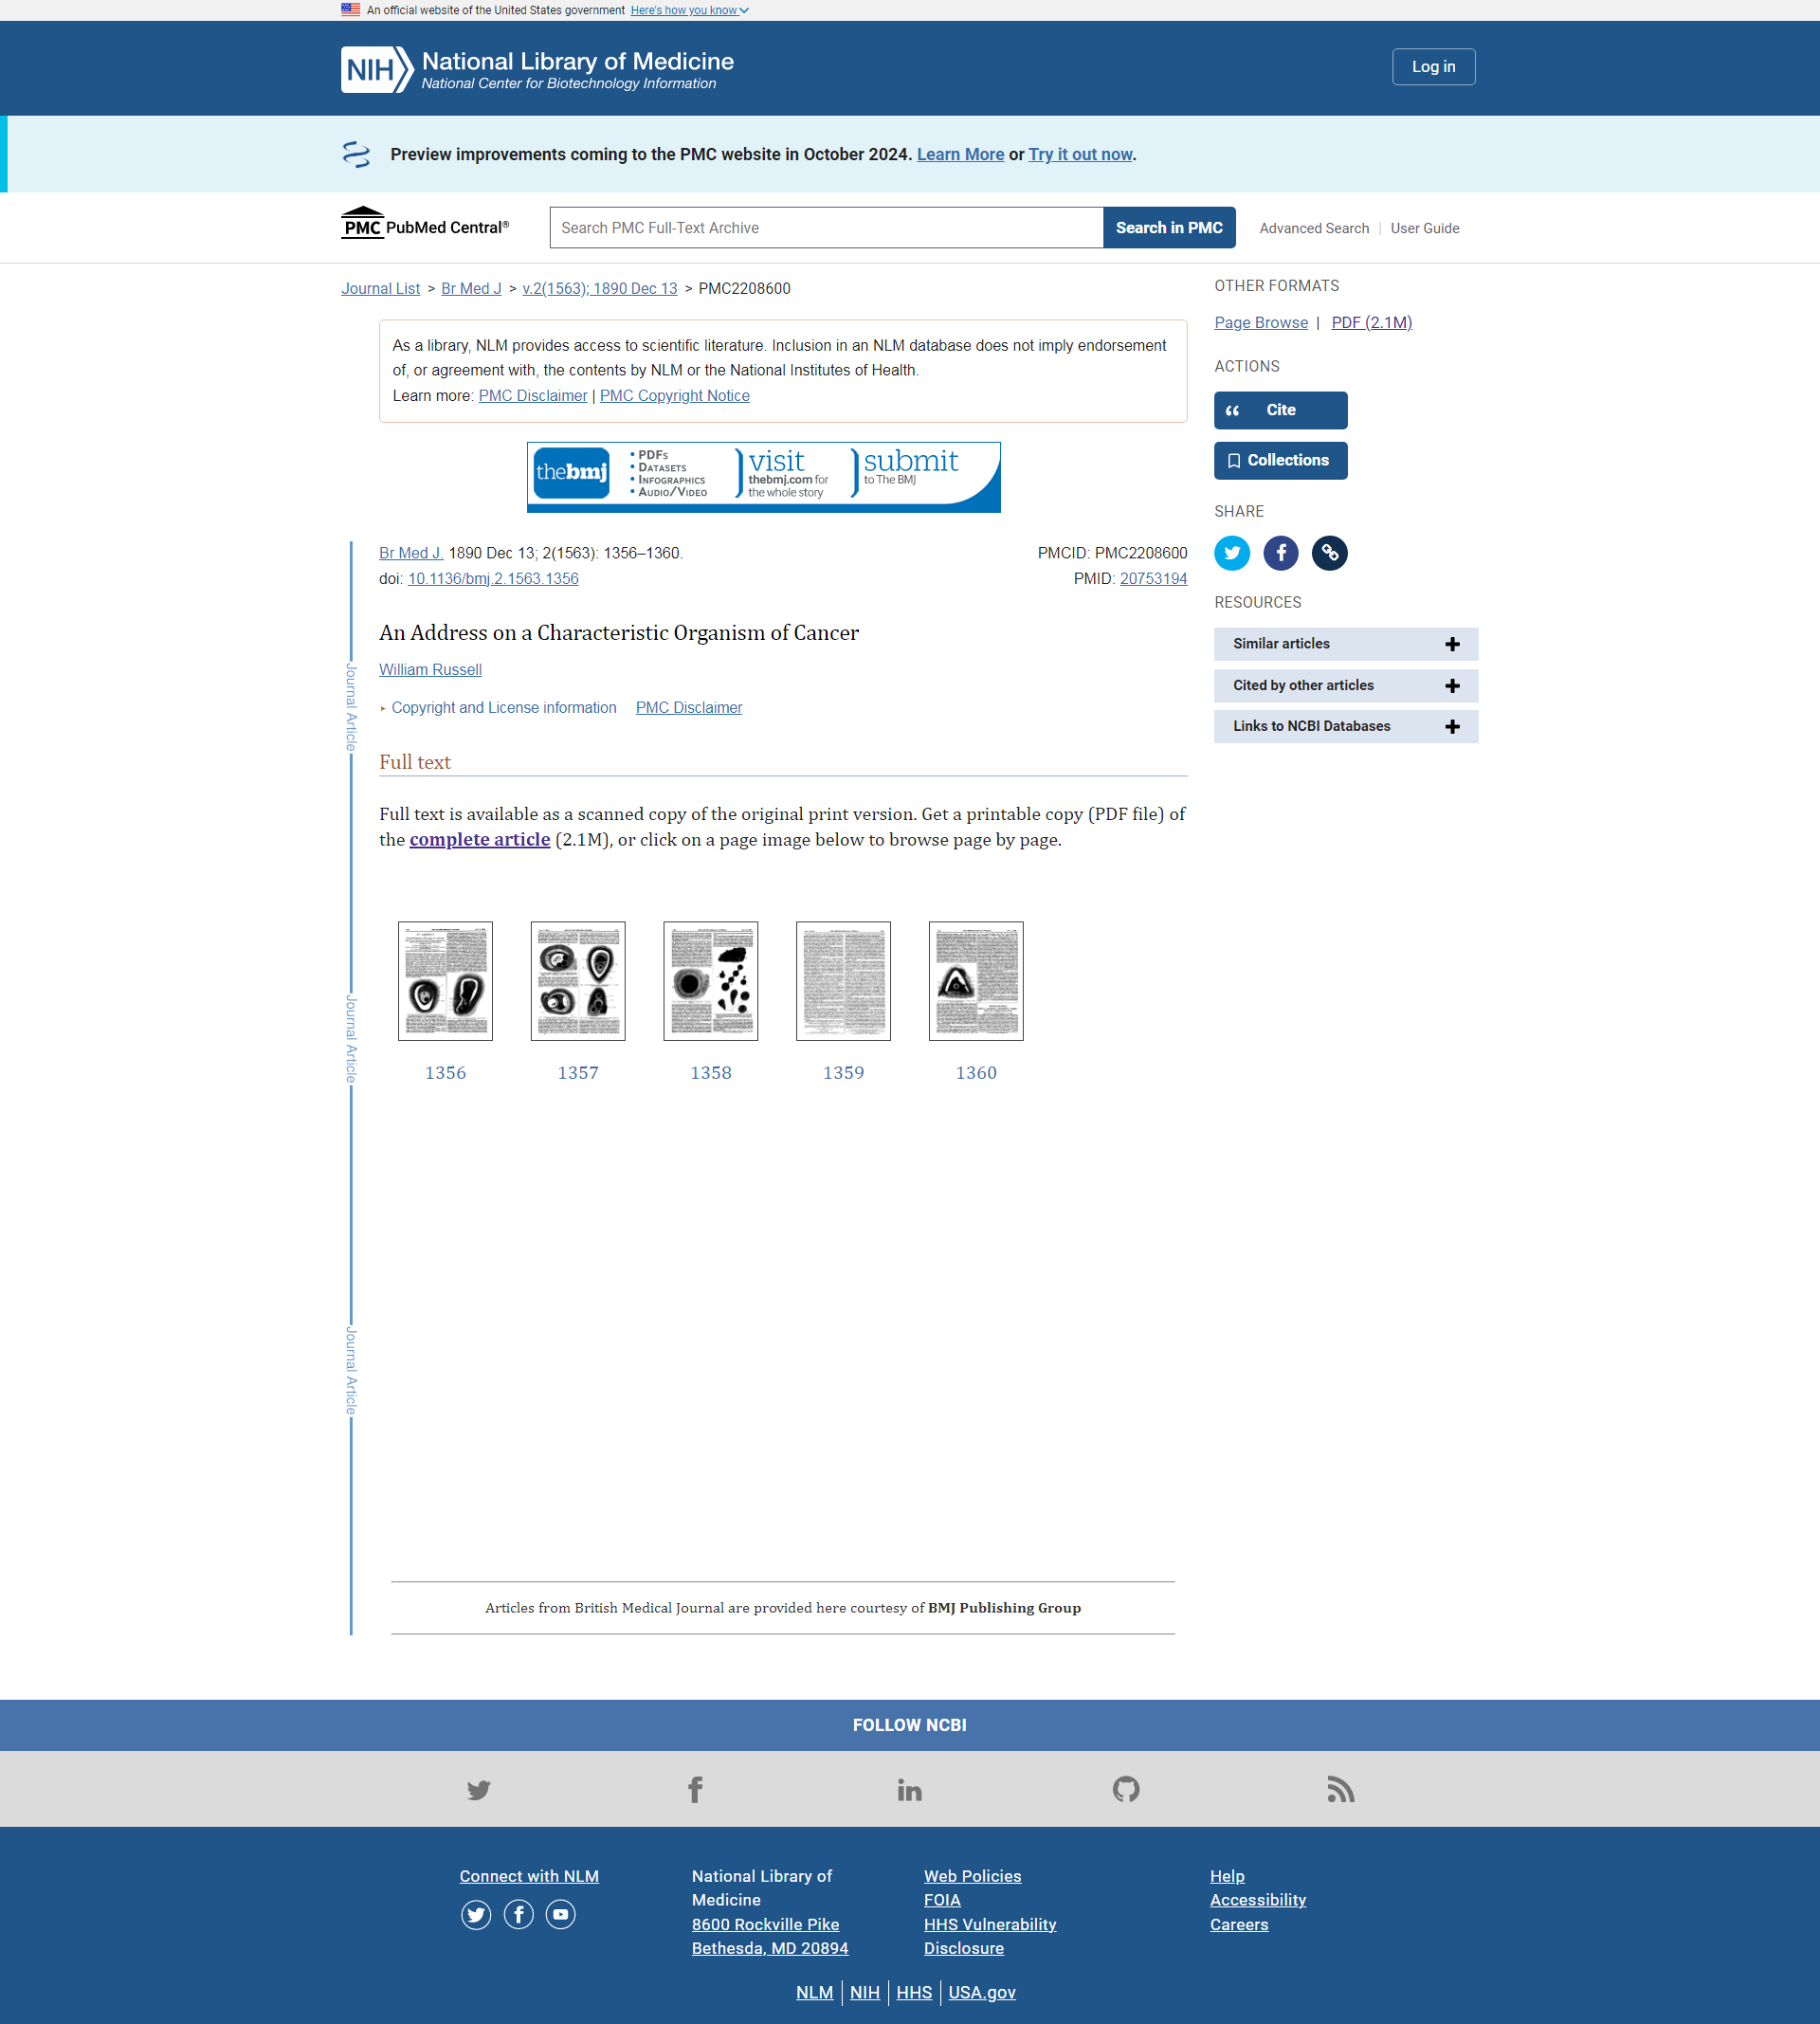The height and width of the screenshot is (2024, 1820).
Task: Click the PMC PubMed Central logo
Action: click(x=425, y=224)
